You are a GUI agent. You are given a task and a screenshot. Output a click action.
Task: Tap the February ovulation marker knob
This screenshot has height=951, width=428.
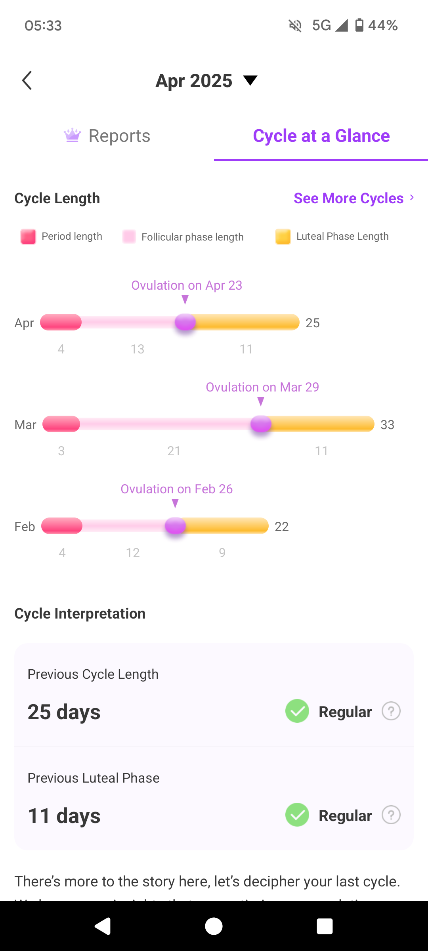click(175, 526)
